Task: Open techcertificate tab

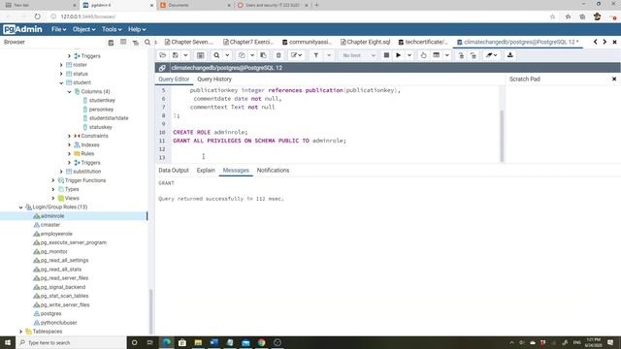Action: (x=423, y=42)
